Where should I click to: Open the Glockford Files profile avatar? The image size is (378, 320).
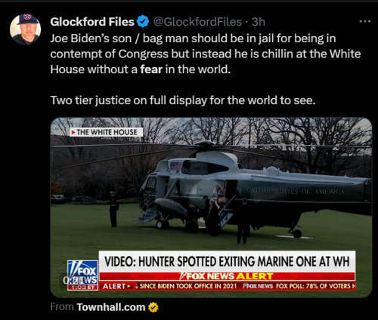25,29
